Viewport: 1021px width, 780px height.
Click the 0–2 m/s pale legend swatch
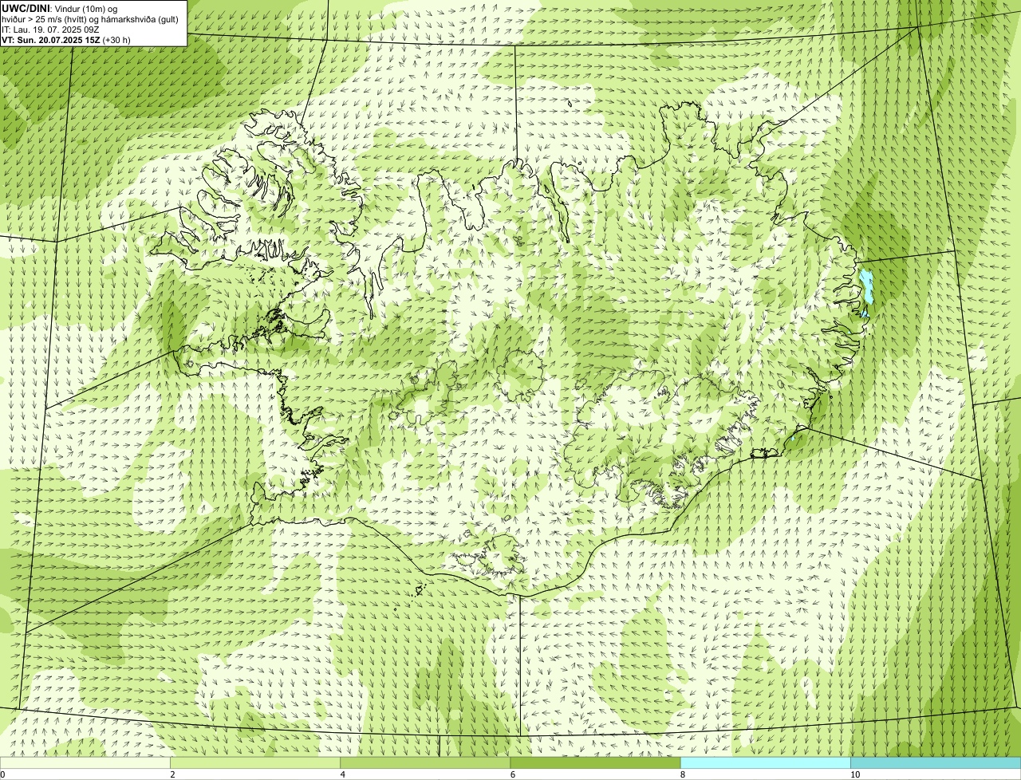tap(85, 763)
